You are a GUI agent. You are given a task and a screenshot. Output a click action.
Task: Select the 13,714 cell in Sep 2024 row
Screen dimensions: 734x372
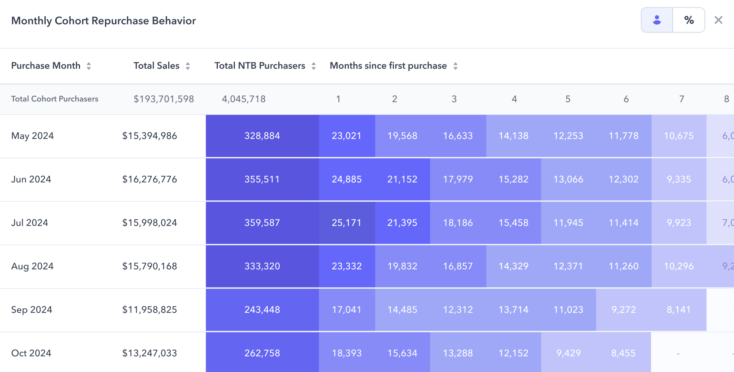pyautogui.click(x=513, y=310)
